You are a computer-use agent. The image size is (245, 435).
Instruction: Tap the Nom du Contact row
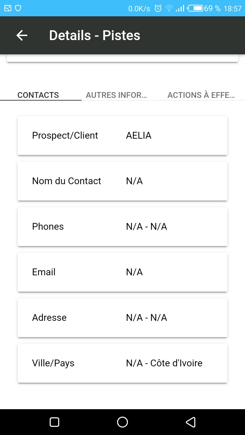click(x=122, y=181)
